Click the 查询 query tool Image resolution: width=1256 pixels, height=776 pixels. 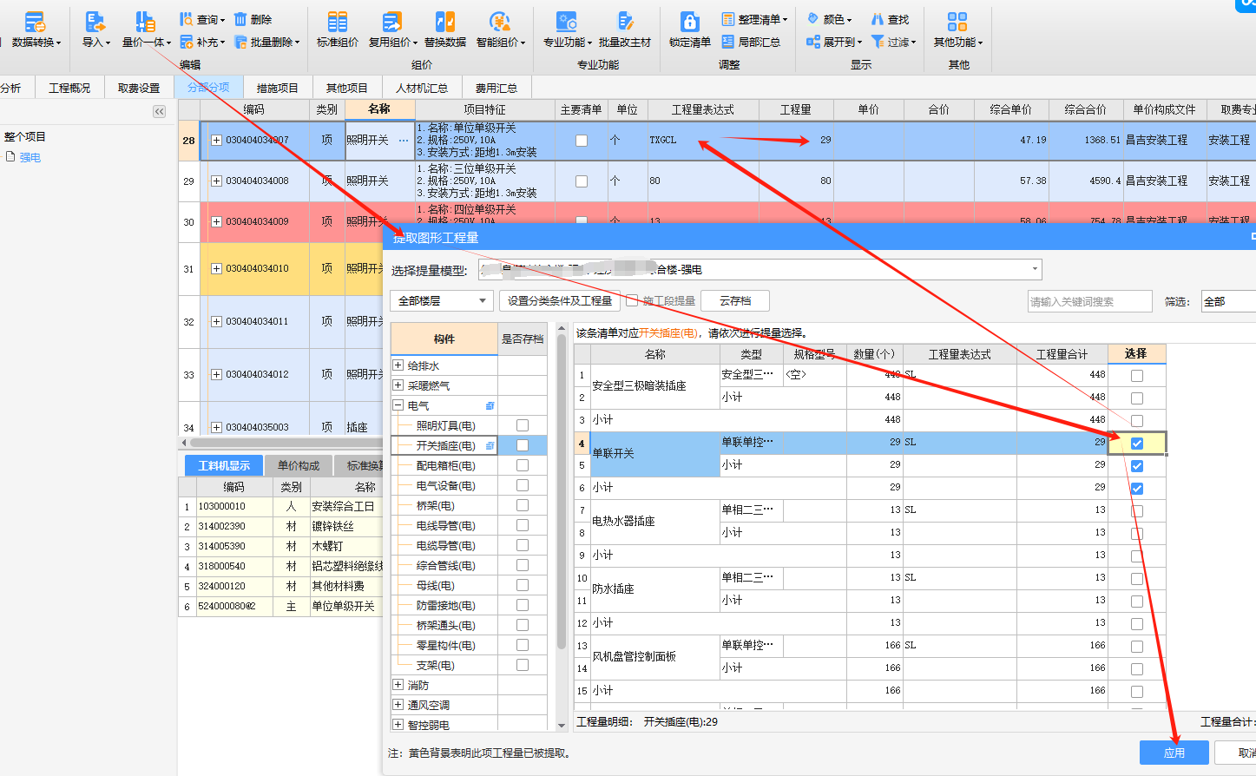coord(201,19)
